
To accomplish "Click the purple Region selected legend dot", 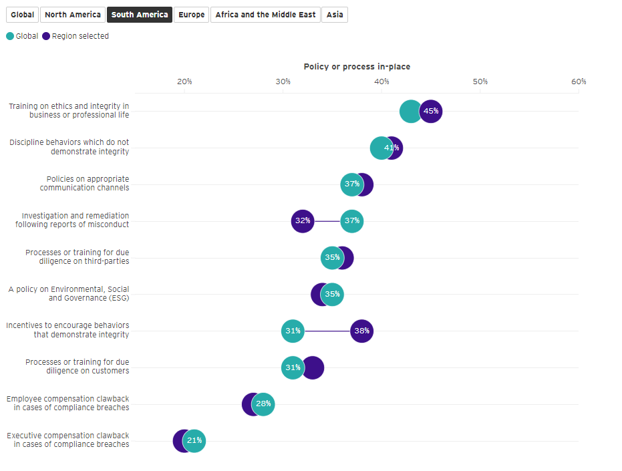I will [46, 36].
